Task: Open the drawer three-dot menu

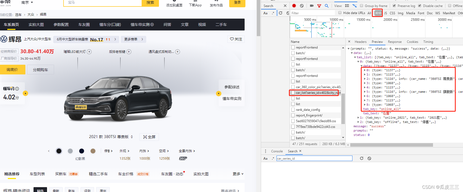Action: point(265,151)
